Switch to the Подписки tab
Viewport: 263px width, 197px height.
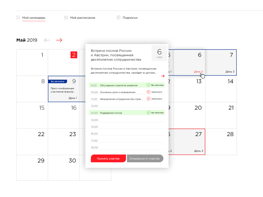point(130,18)
